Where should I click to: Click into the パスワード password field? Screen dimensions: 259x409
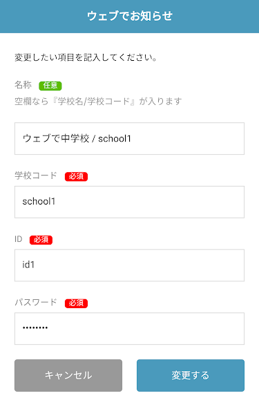[x=129, y=329]
